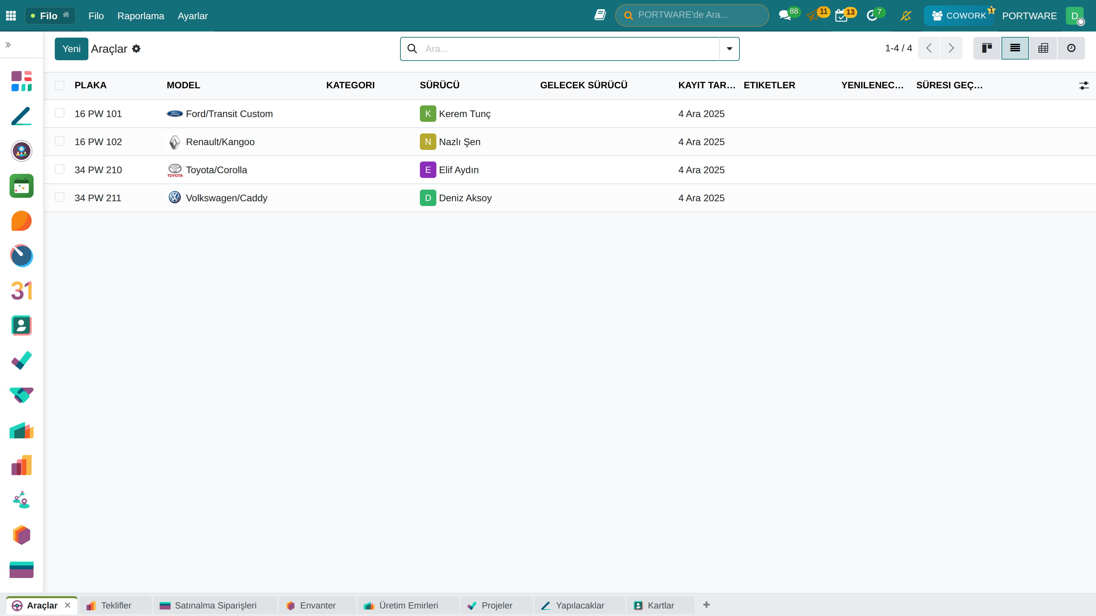Click the COWORK button

pos(959,16)
